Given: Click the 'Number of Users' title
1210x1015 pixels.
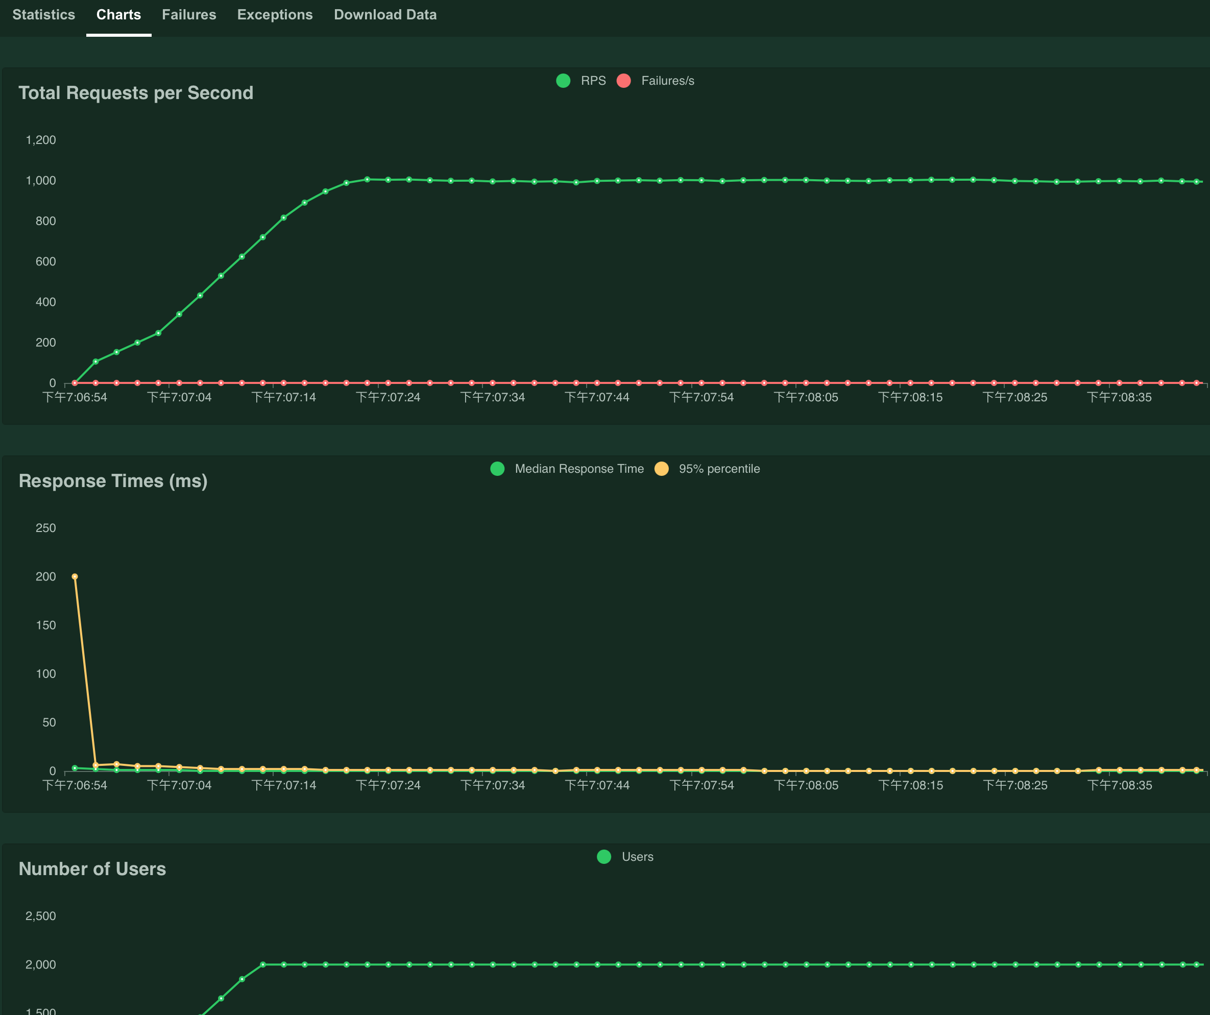Looking at the screenshot, I should (92, 868).
